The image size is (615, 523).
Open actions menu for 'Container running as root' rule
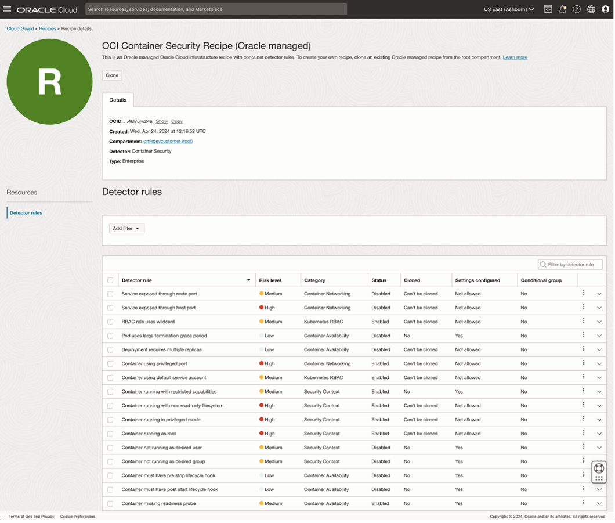click(x=583, y=433)
